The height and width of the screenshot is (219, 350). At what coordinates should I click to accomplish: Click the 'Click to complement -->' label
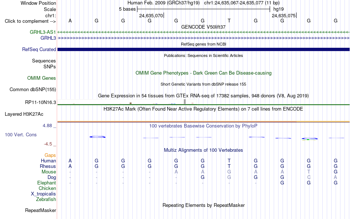click(x=30, y=21)
